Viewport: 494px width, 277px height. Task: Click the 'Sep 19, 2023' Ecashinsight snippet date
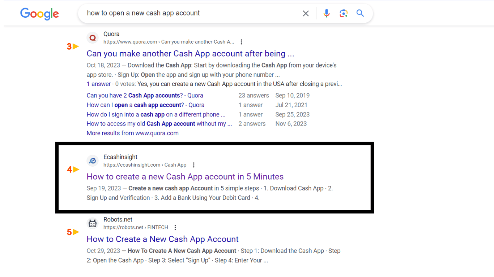104,188
